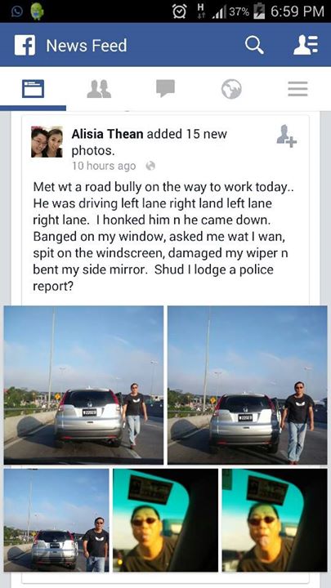Open the Messages tab icon
The height and width of the screenshot is (588, 331).
pyautogui.click(x=165, y=88)
